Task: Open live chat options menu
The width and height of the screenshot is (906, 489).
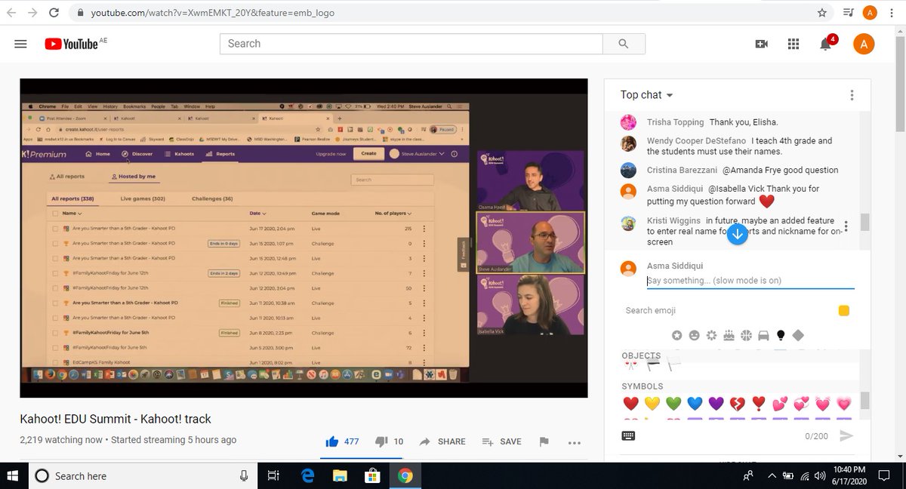Action: [x=852, y=95]
